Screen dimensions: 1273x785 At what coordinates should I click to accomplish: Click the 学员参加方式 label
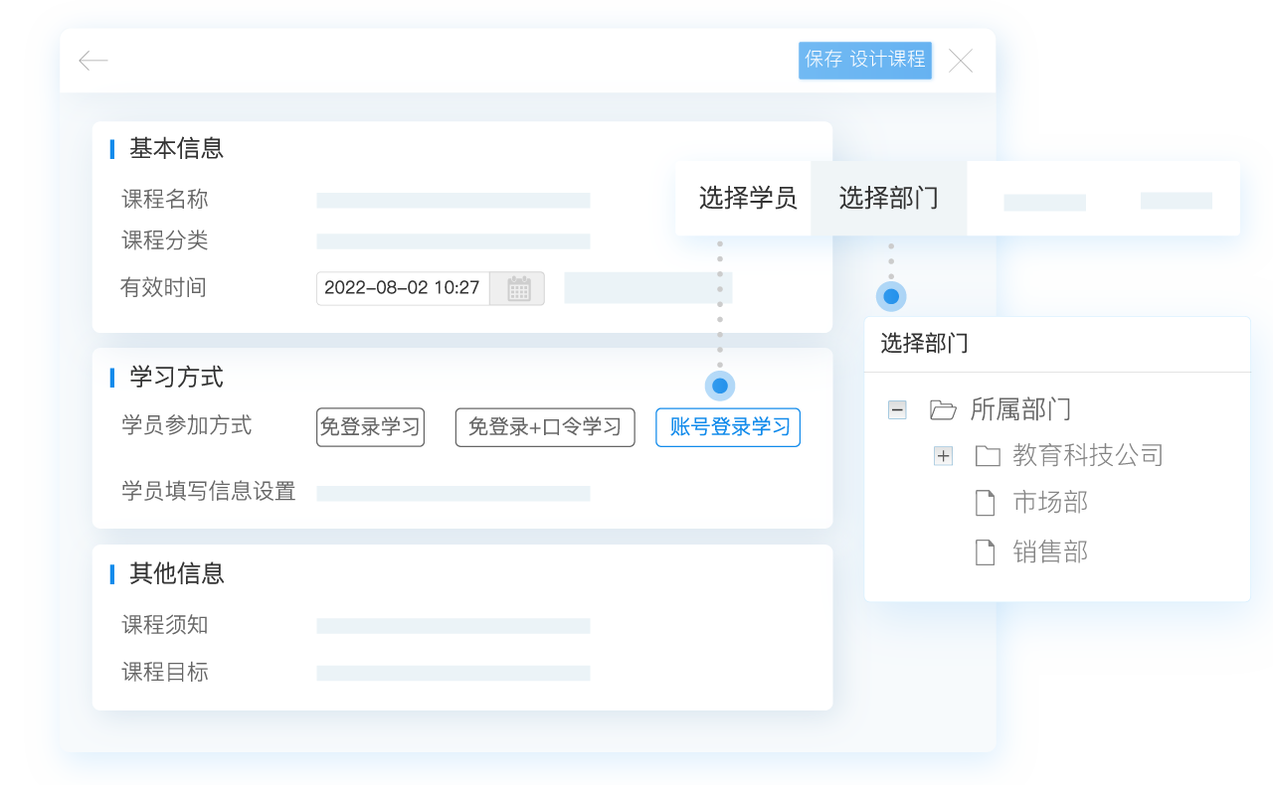point(187,426)
